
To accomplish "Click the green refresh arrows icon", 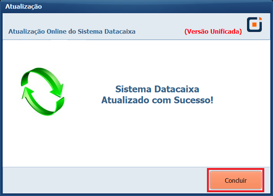I will point(42,91).
